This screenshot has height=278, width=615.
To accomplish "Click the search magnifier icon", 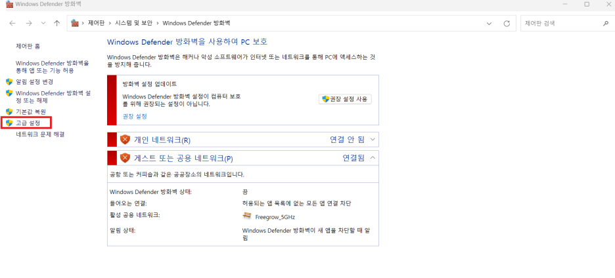I will point(605,24).
